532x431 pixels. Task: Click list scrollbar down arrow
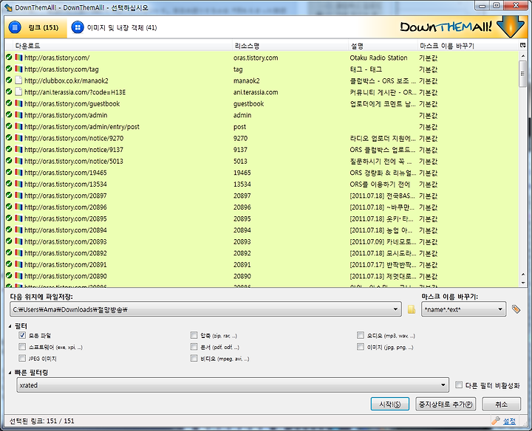(523, 282)
